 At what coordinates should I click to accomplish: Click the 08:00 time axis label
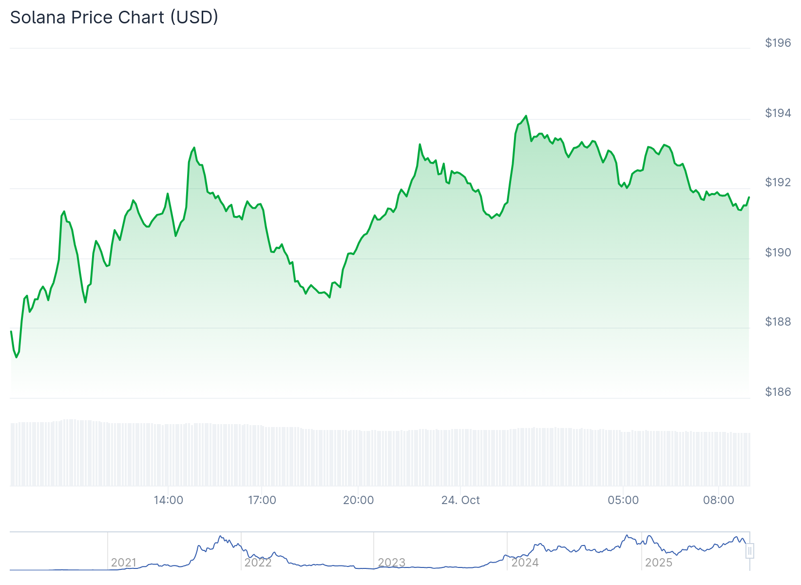pyautogui.click(x=719, y=500)
